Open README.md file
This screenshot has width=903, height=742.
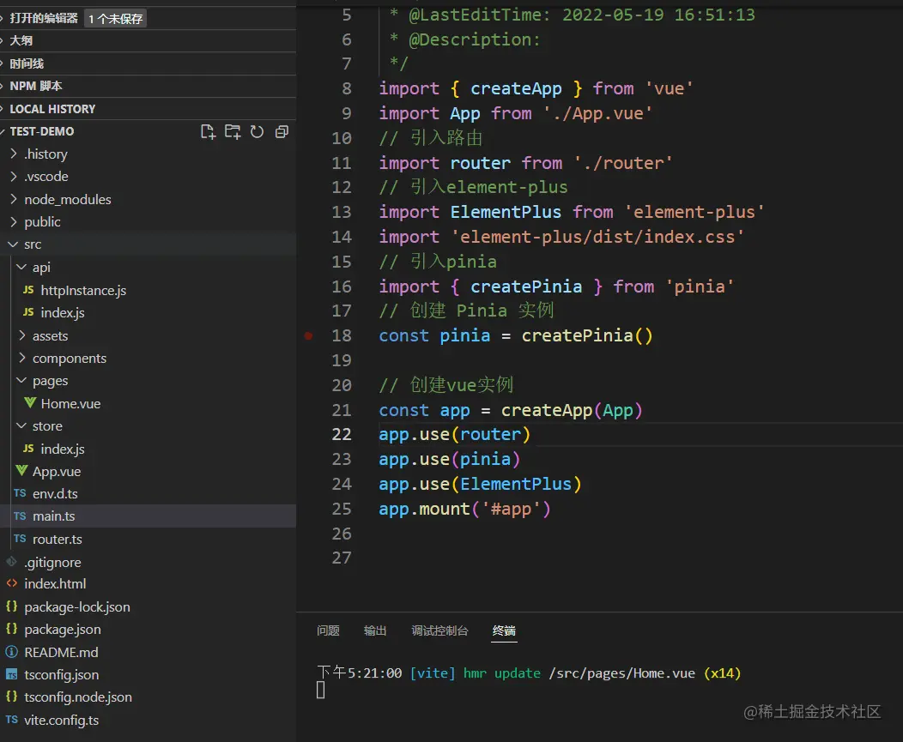148,652
